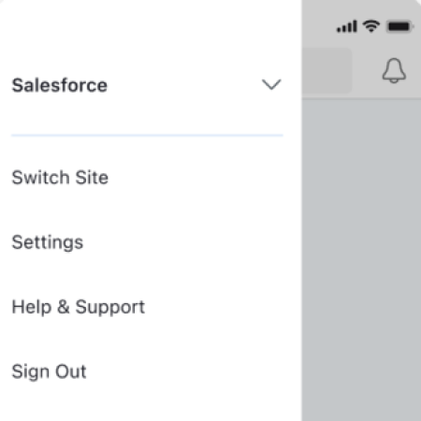Screen dimensions: 421x421
Task: Select the Salesforce site name heading
Action: click(x=60, y=85)
